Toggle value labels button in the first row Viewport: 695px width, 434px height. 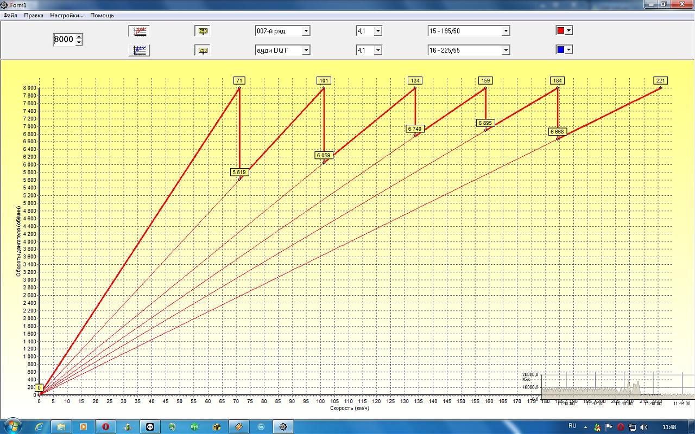click(x=203, y=31)
